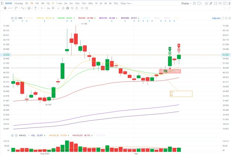Take a chart snapshot with camera icon
The height and width of the screenshot is (155, 231).
click(207, 3)
